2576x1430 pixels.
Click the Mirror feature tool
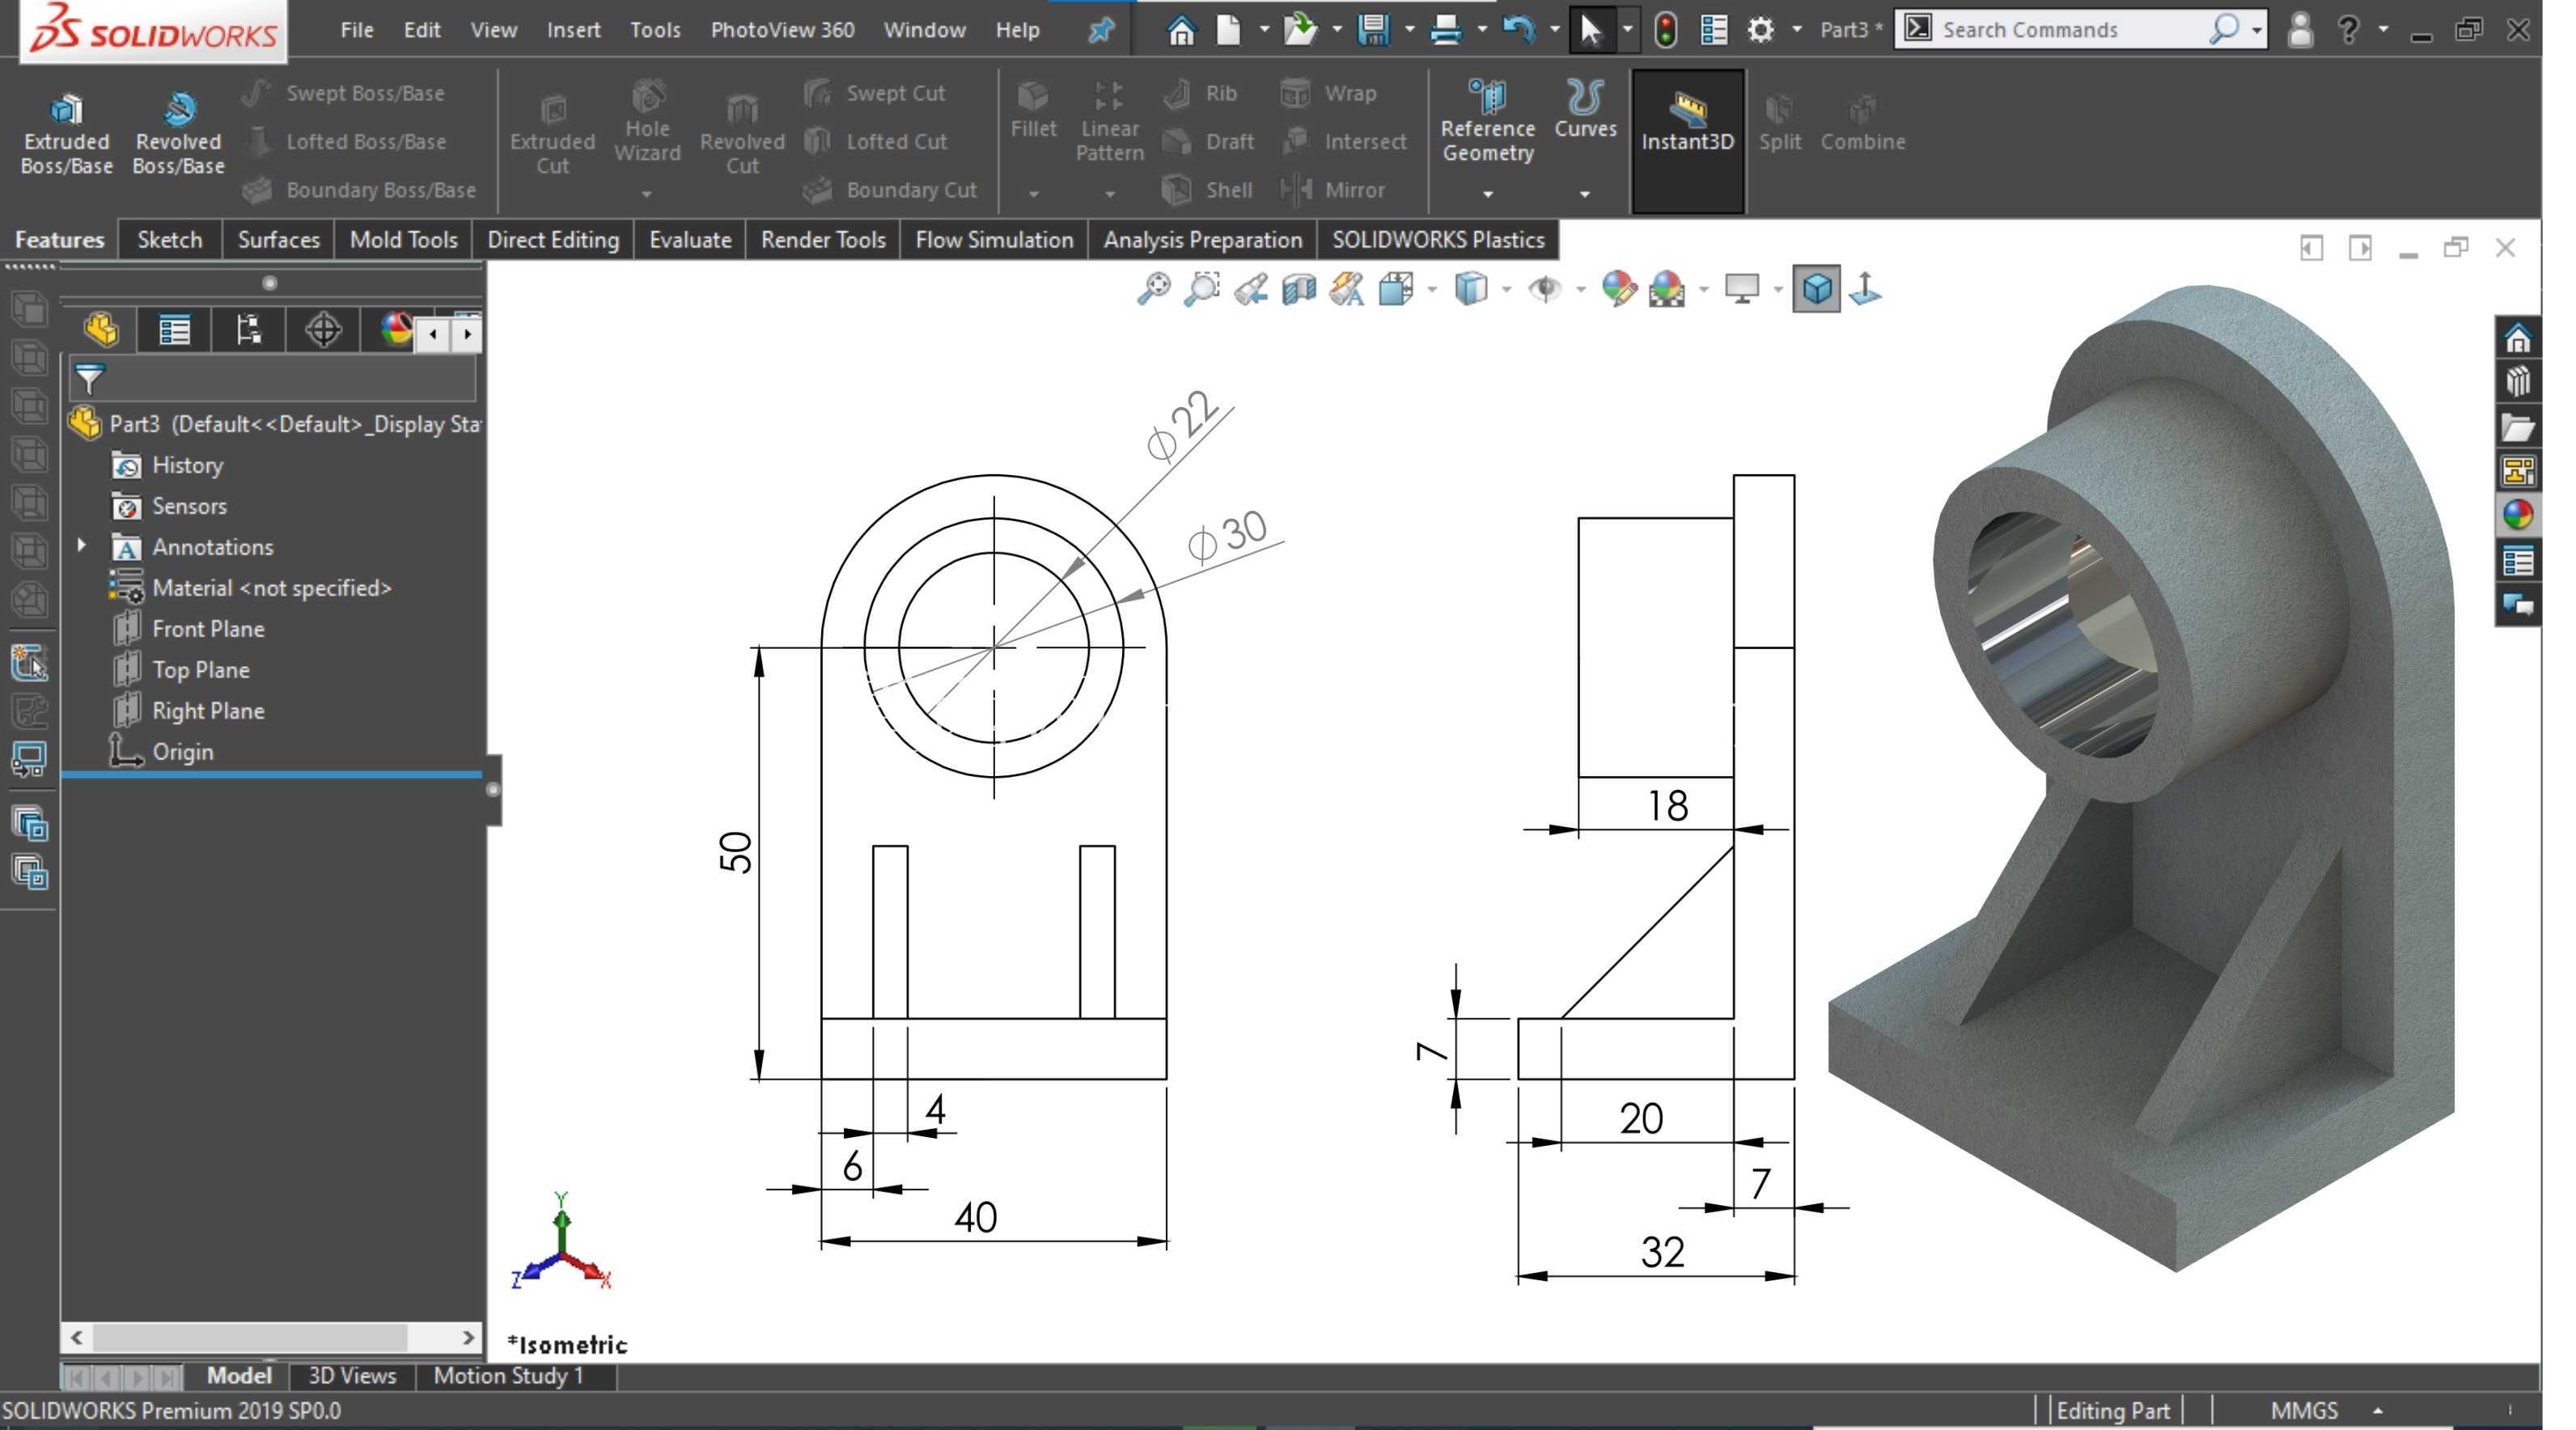[1332, 189]
